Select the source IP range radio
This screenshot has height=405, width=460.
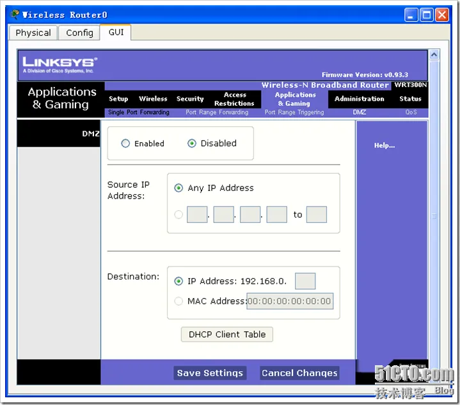(x=178, y=215)
